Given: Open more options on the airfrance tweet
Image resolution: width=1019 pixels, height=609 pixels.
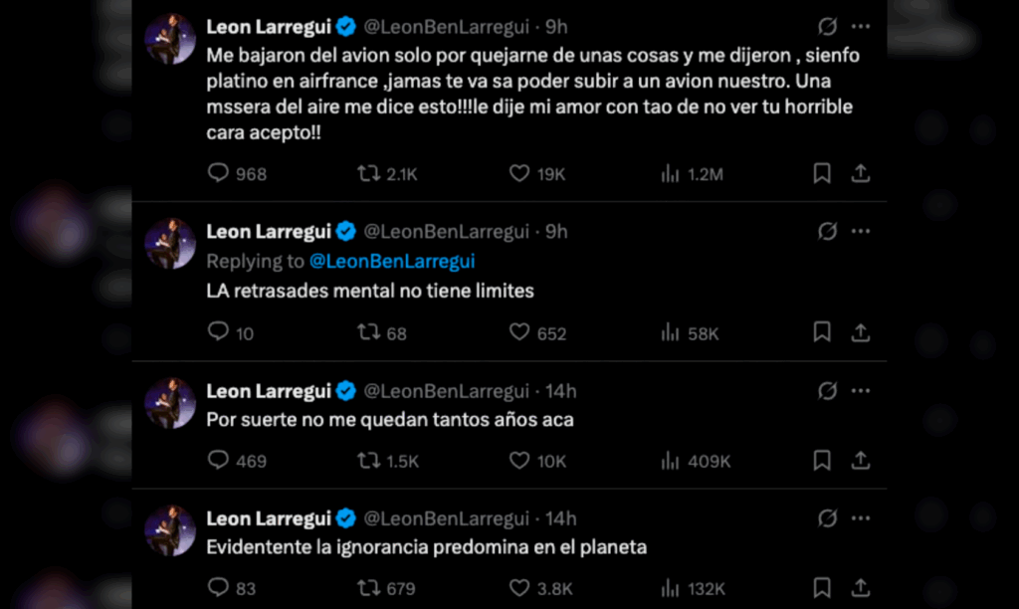Looking at the screenshot, I should click(x=861, y=27).
